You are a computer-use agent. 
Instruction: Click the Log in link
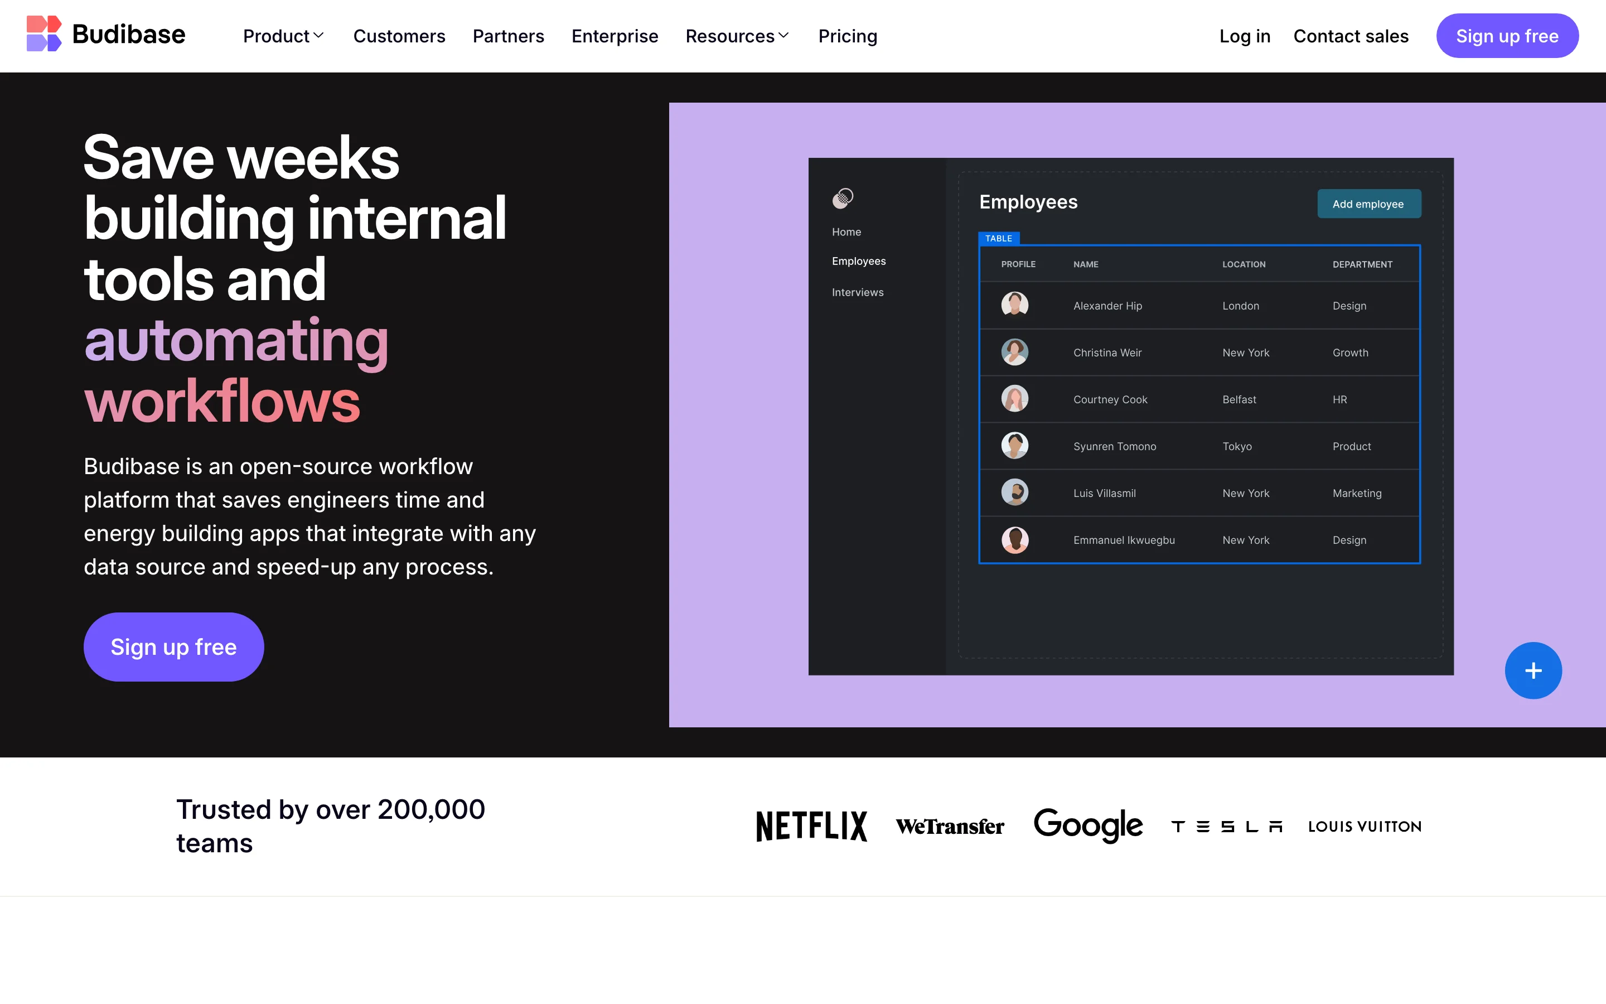click(1244, 36)
